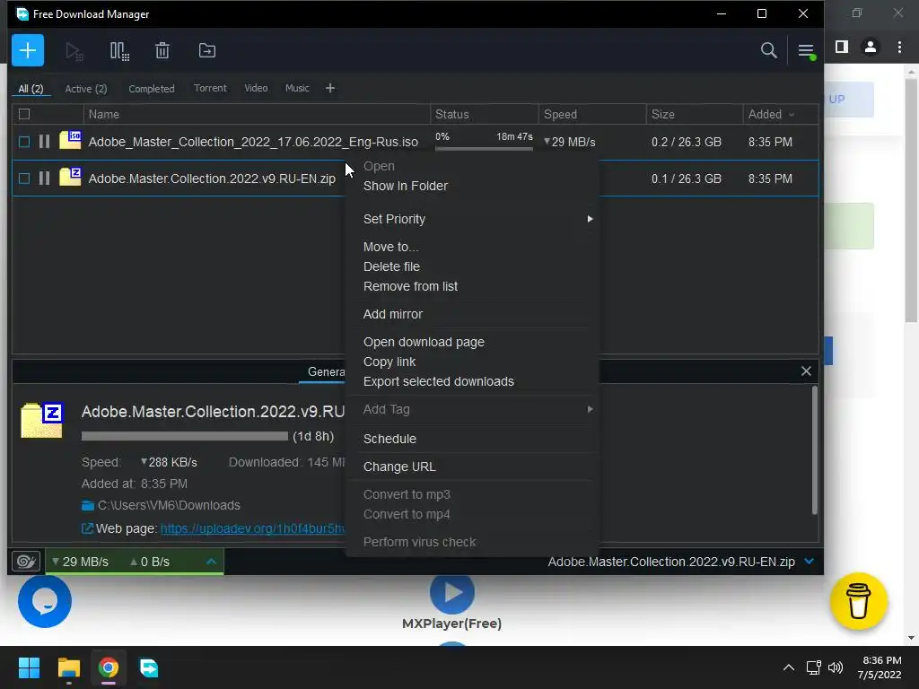The image size is (919, 689).
Task: Open the search magnifier icon
Action: pos(768,50)
